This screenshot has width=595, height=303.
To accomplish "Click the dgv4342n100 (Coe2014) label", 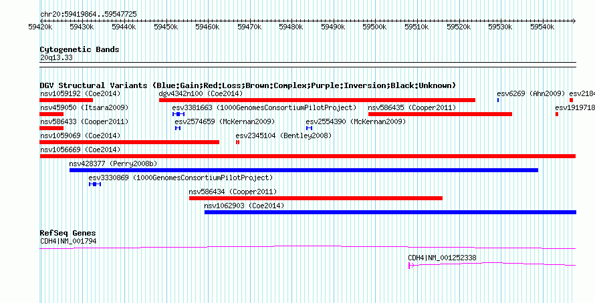I will (201, 93).
